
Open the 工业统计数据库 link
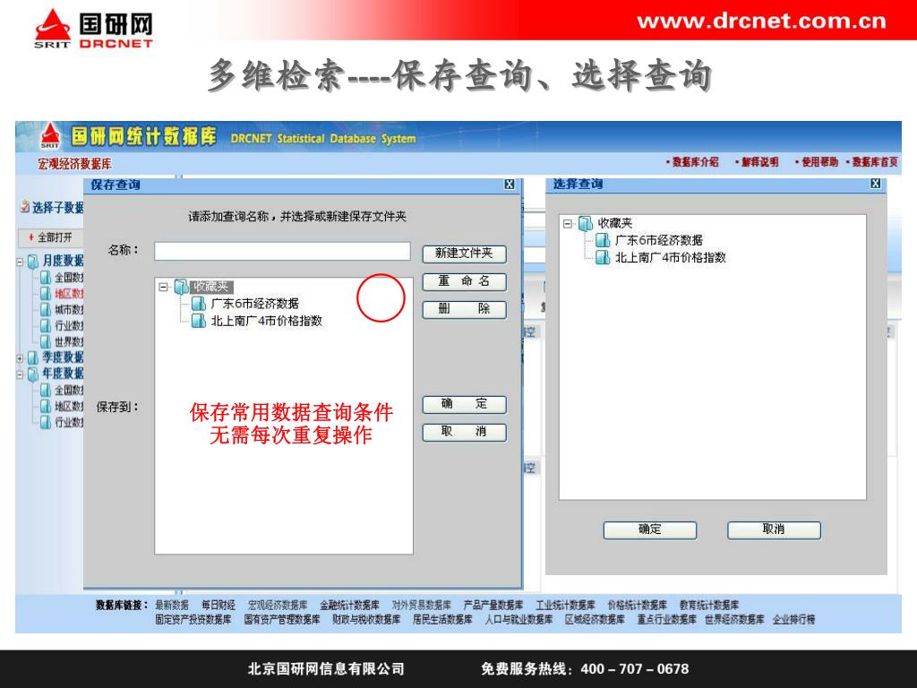tap(566, 605)
